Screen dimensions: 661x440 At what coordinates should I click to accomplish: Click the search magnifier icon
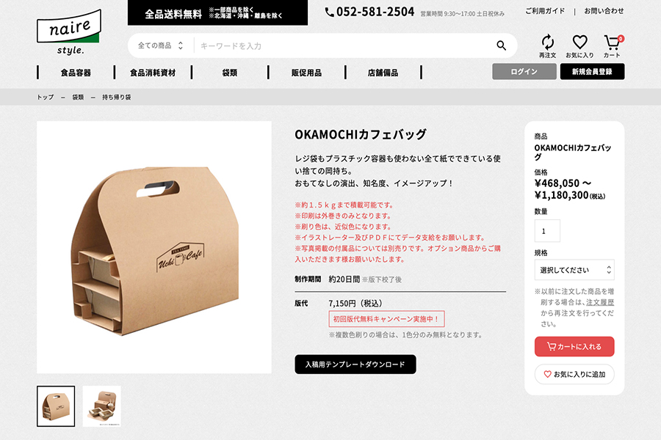(x=501, y=45)
